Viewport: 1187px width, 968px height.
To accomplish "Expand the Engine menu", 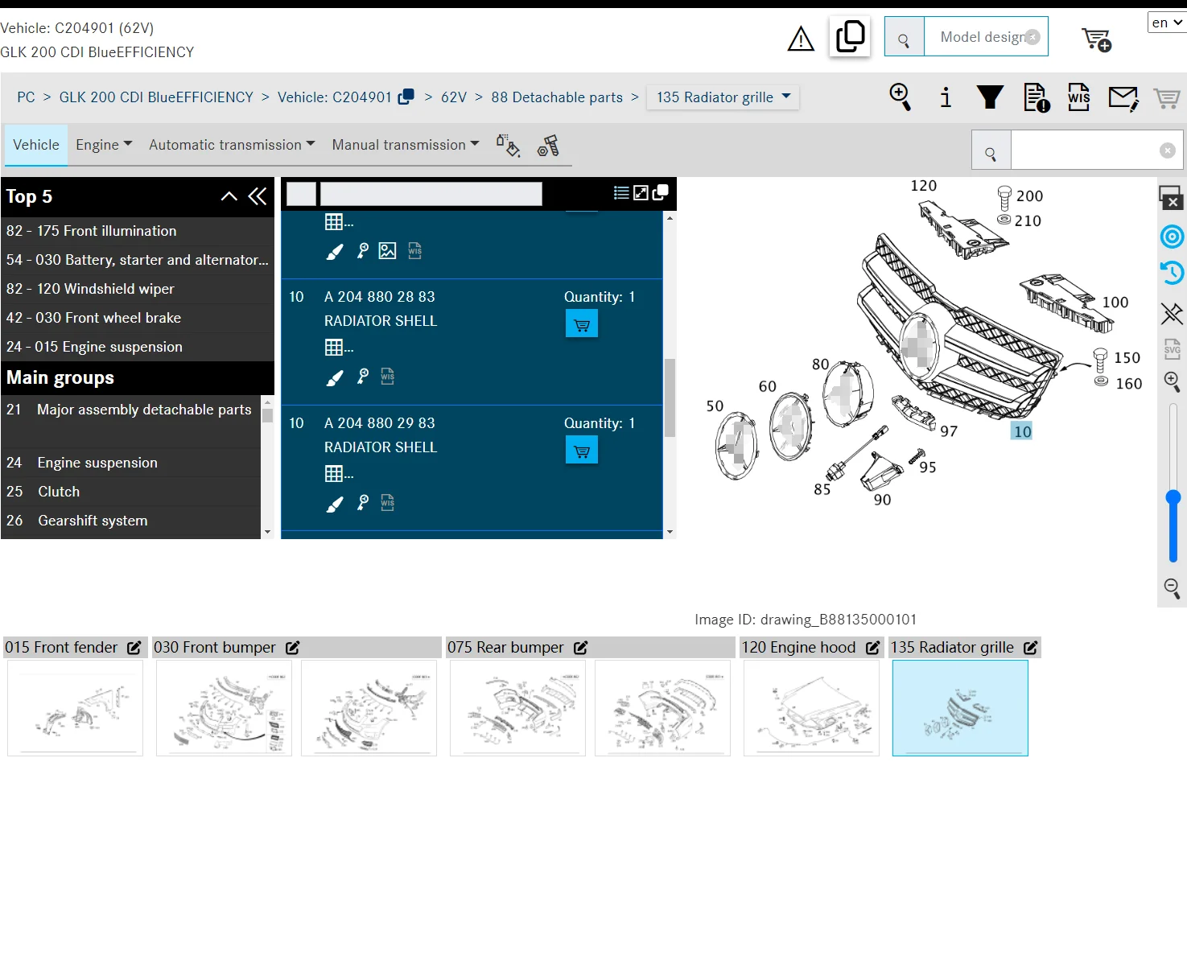I will (x=104, y=145).
